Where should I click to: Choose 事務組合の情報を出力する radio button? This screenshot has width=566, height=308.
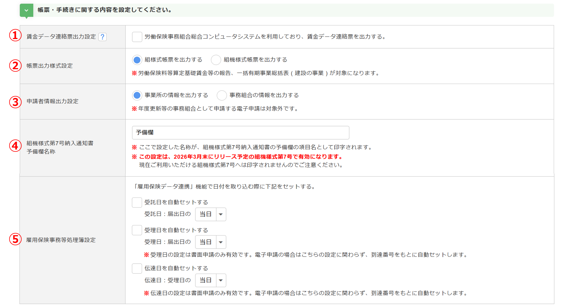click(222, 95)
